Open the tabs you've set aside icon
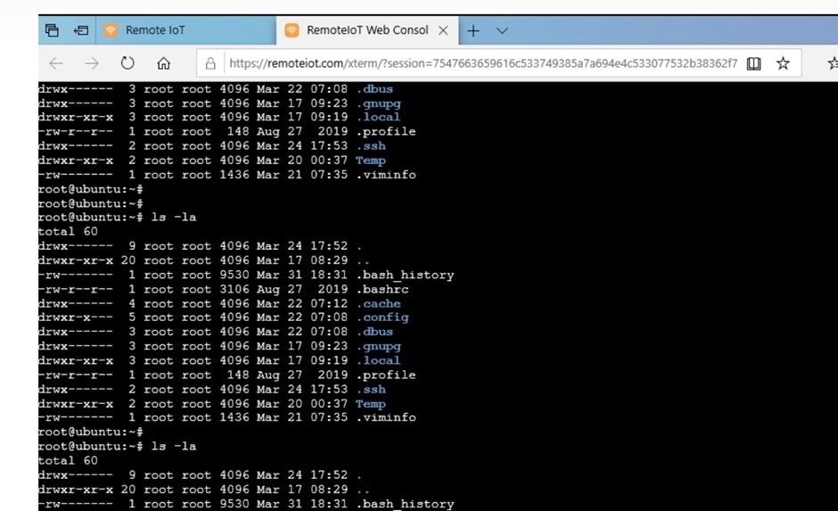This screenshot has width=838, height=511. tap(52, 30)
